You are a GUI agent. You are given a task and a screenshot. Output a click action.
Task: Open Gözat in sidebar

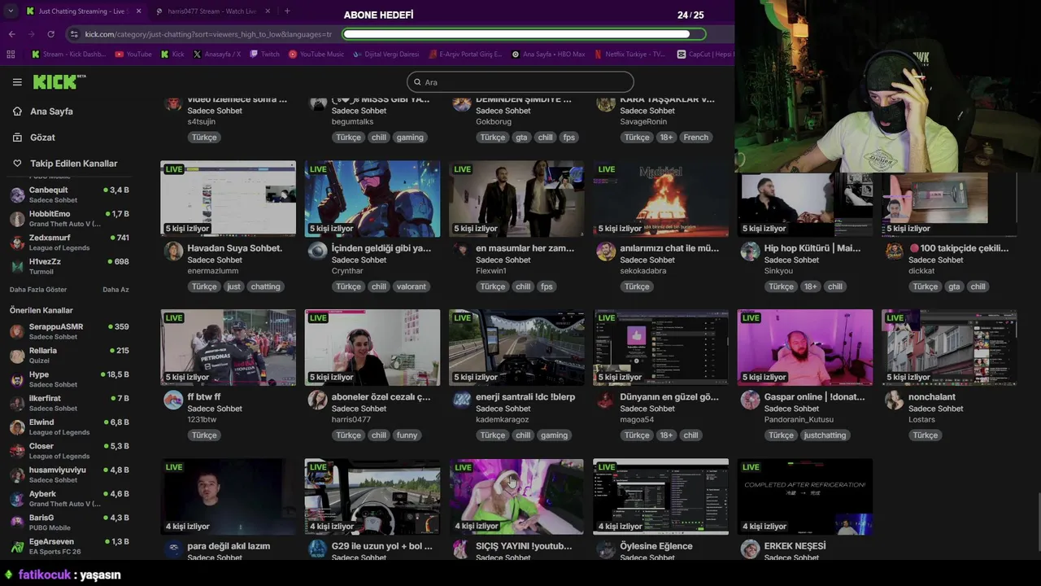[42, 138]
